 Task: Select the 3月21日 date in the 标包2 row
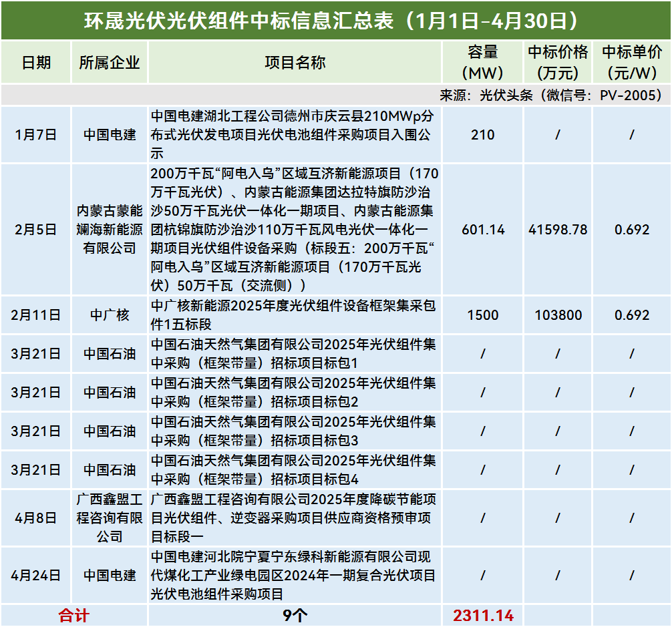pyautogui.click(x=35, y=393)
